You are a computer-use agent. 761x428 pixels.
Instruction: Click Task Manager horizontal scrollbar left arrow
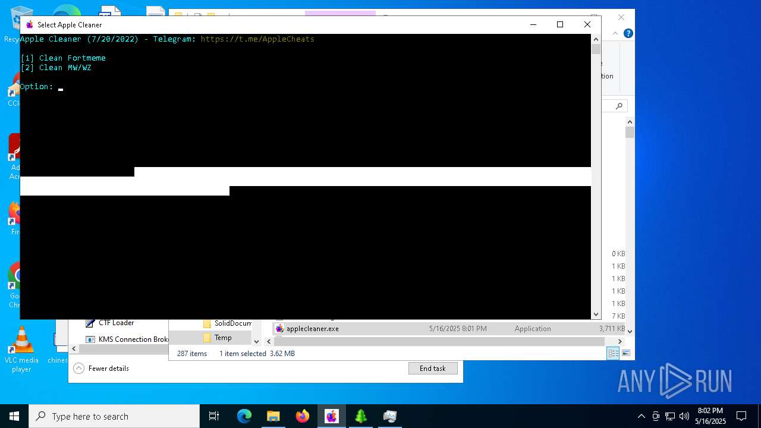(x=74, y=349)
